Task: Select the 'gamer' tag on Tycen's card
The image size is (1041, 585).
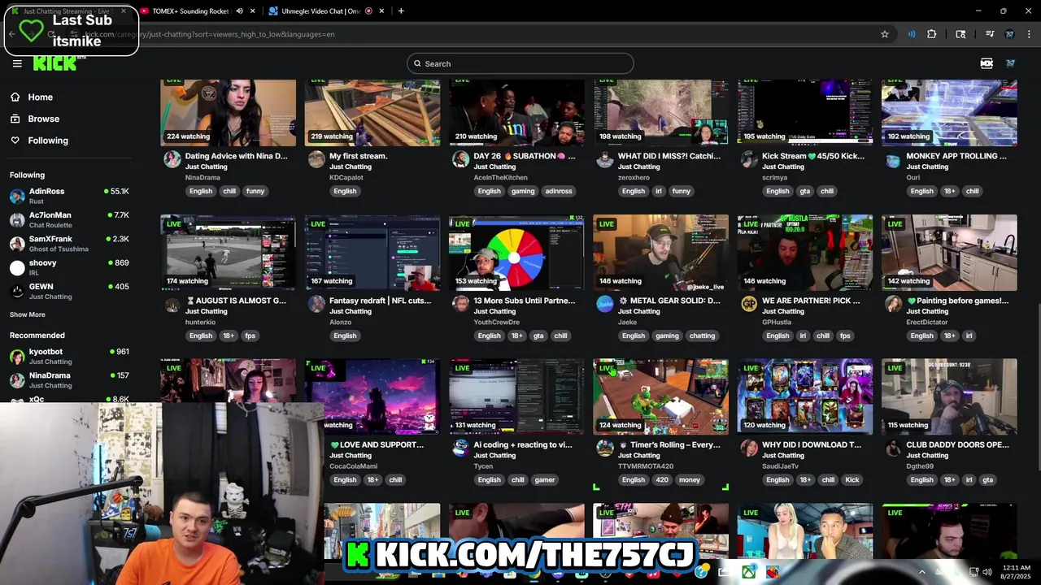Action: 545,479
